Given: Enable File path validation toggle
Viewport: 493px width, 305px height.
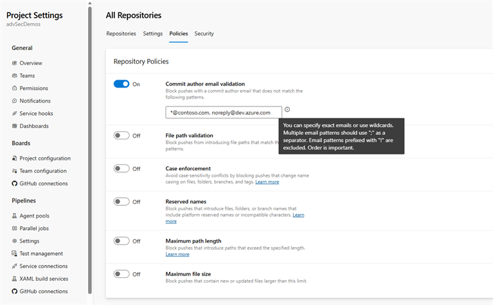Looking at the screenshot, I should [122, 135].
